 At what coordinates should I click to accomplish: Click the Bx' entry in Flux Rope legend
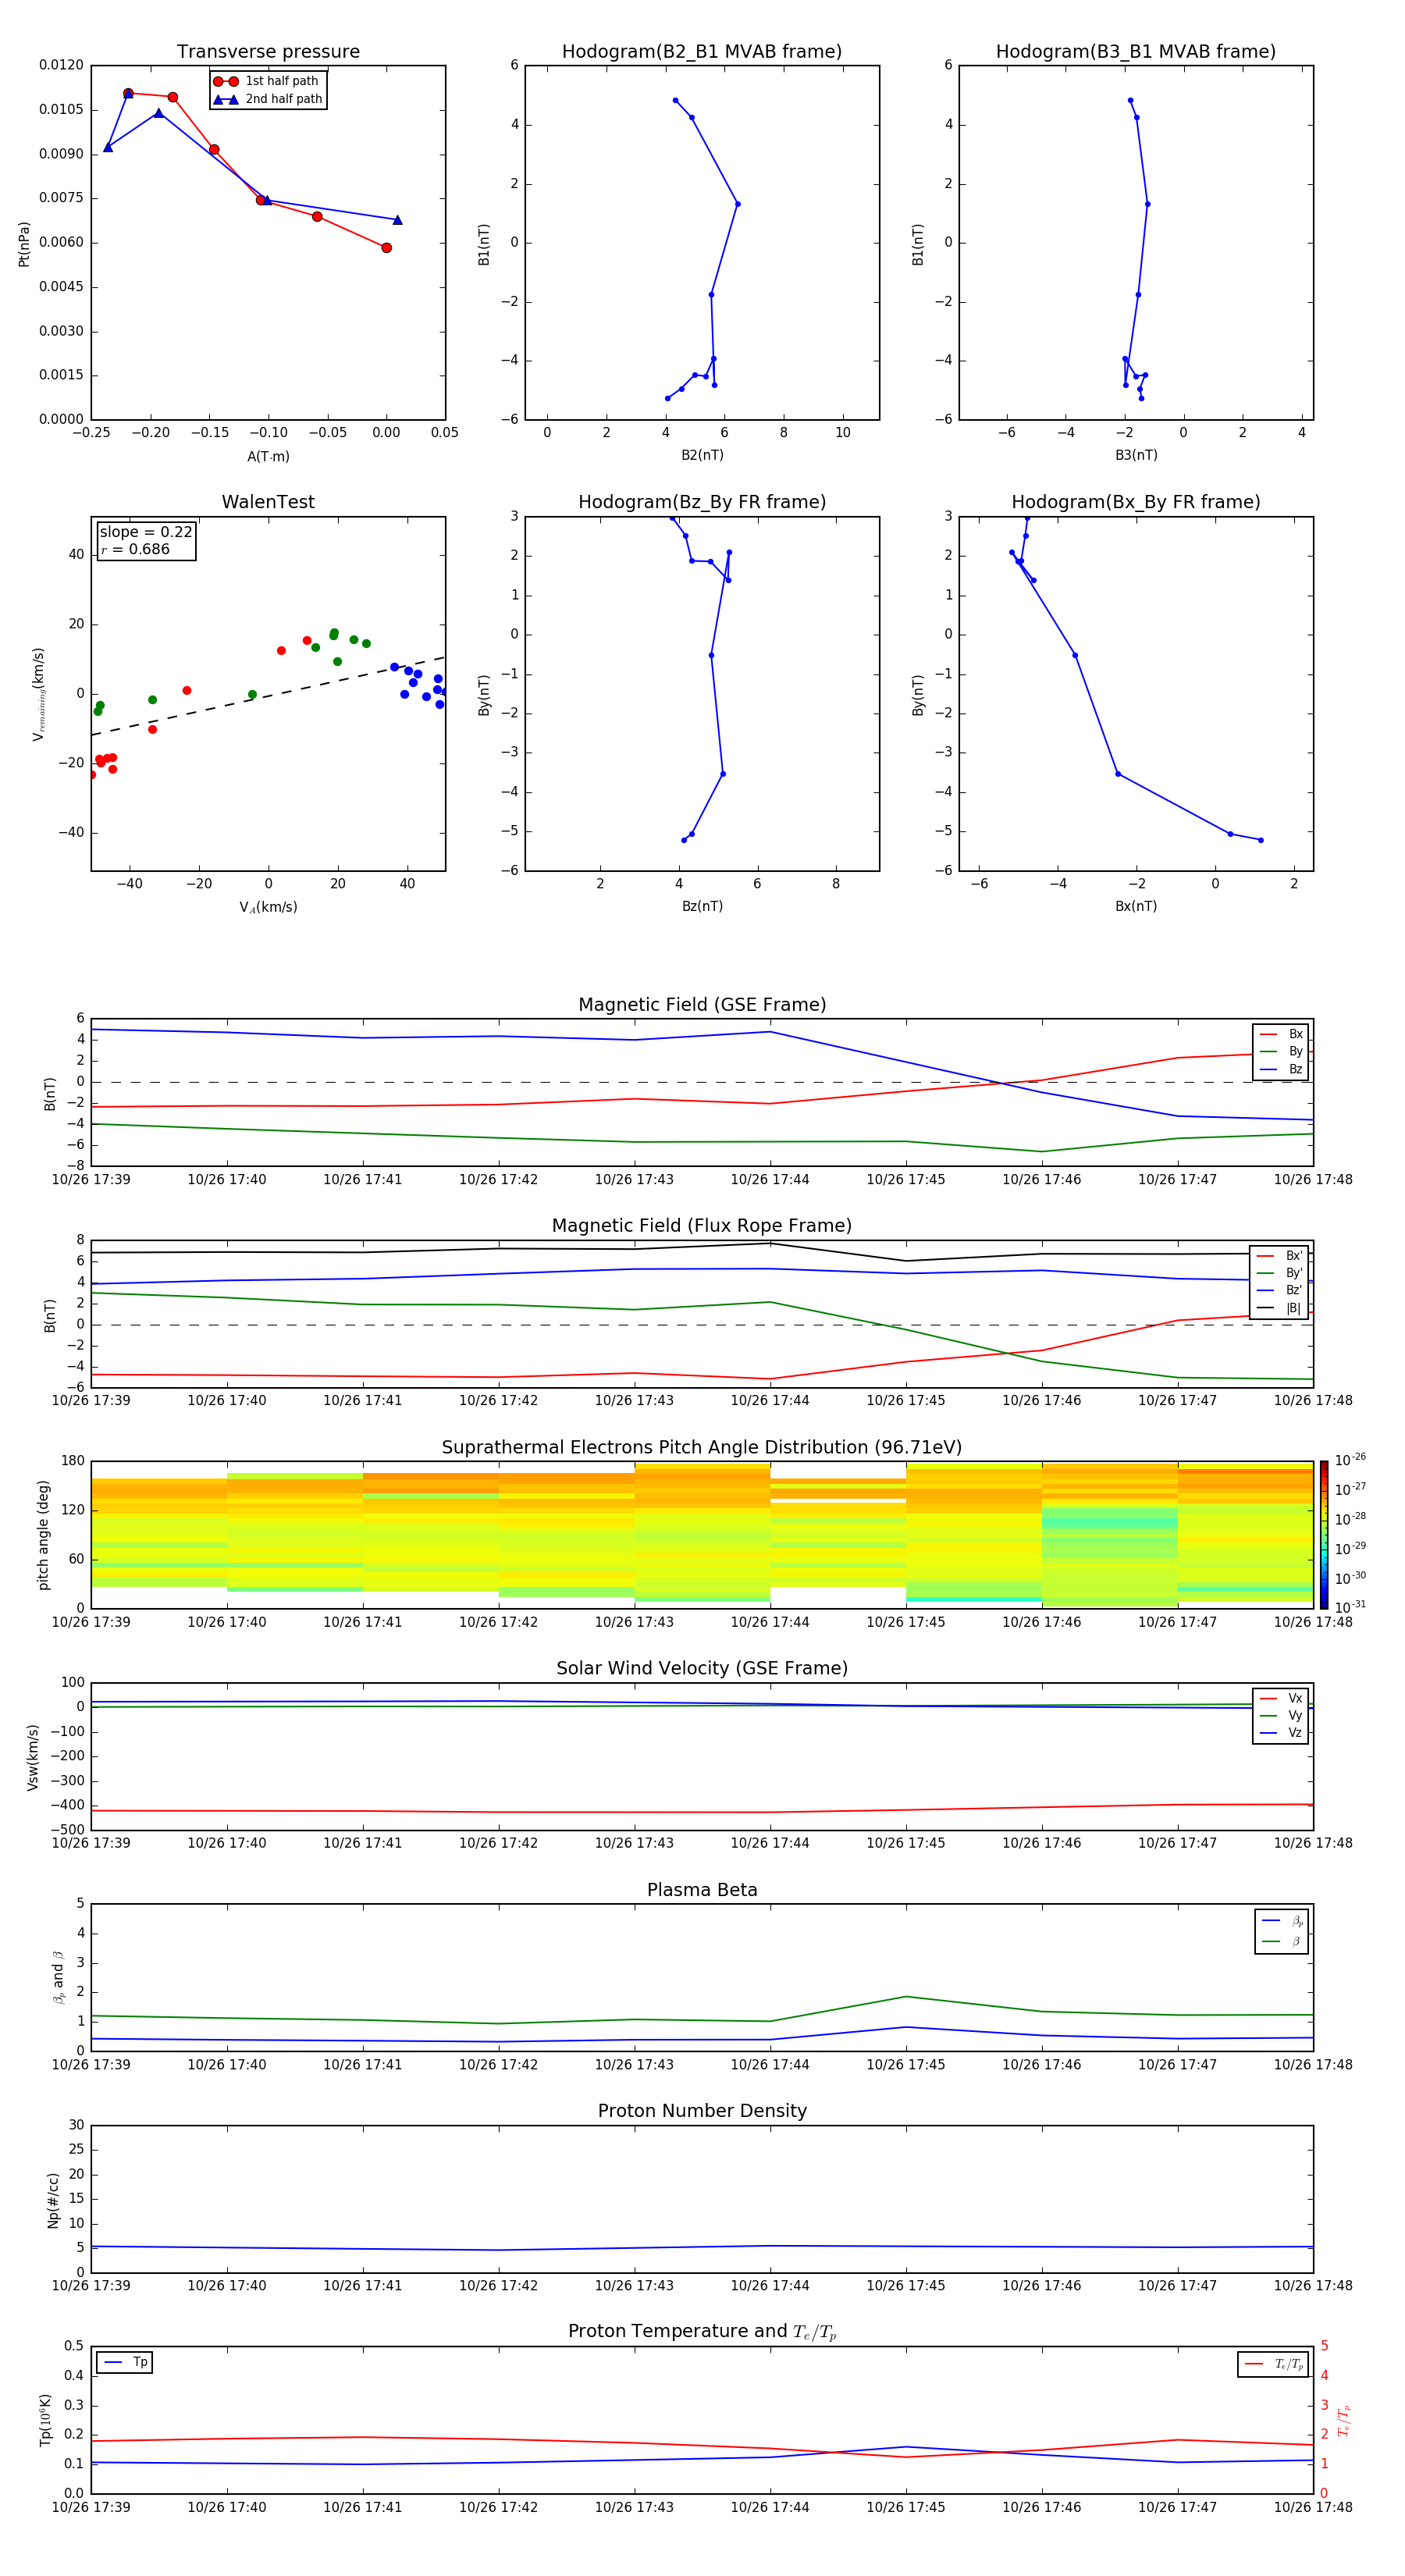coord(1280,1256)
